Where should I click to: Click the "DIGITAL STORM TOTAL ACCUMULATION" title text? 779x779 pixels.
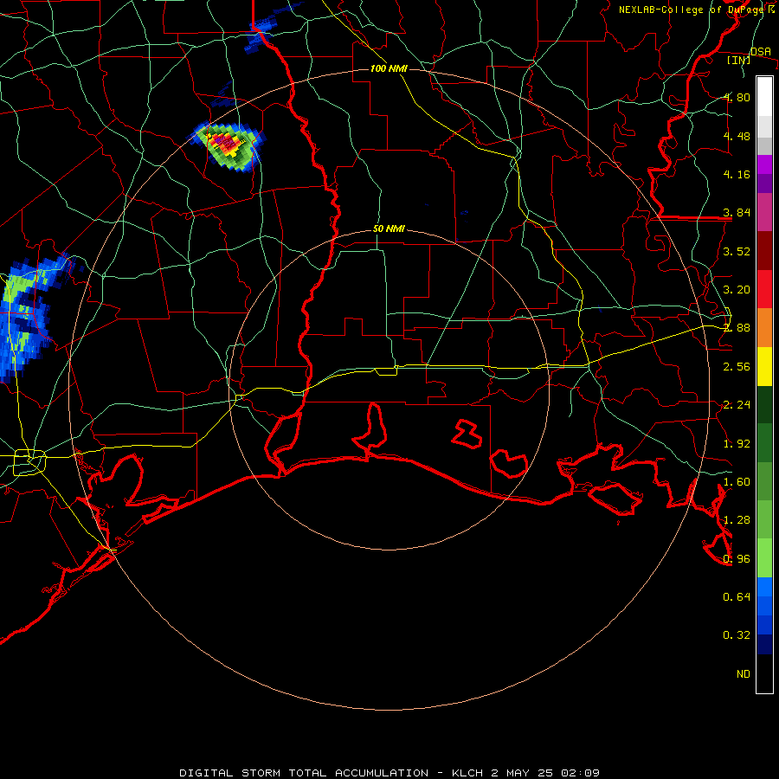click(x=304, y=773)
